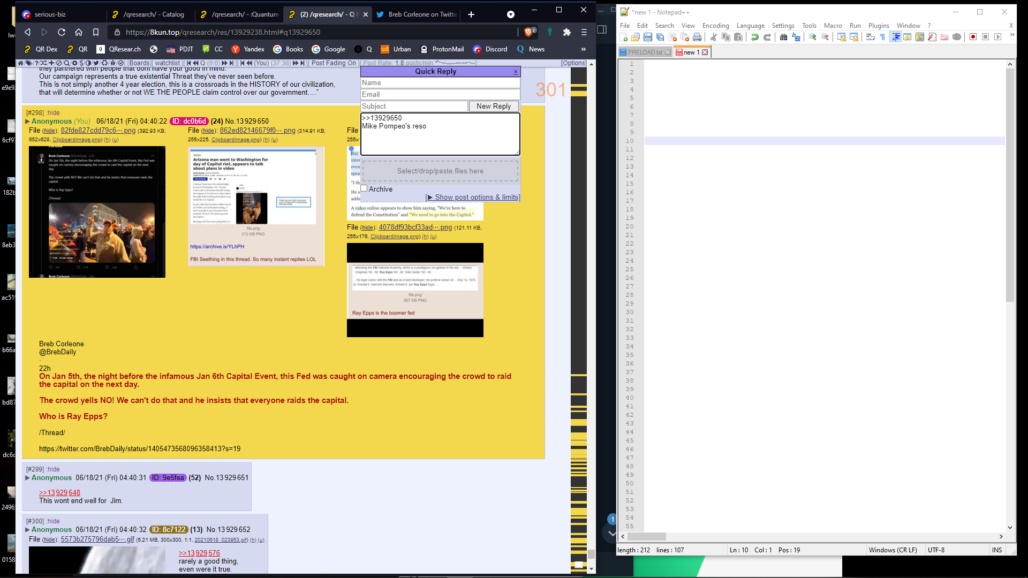1028x578 pixels.
Task: Click the browser page vertical scrollbar thumb
Action: (591, 554)
